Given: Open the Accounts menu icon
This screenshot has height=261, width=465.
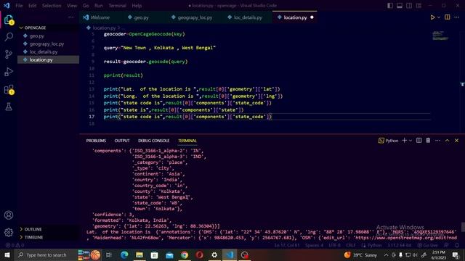Looking at the screenshot, I should 9,215.
